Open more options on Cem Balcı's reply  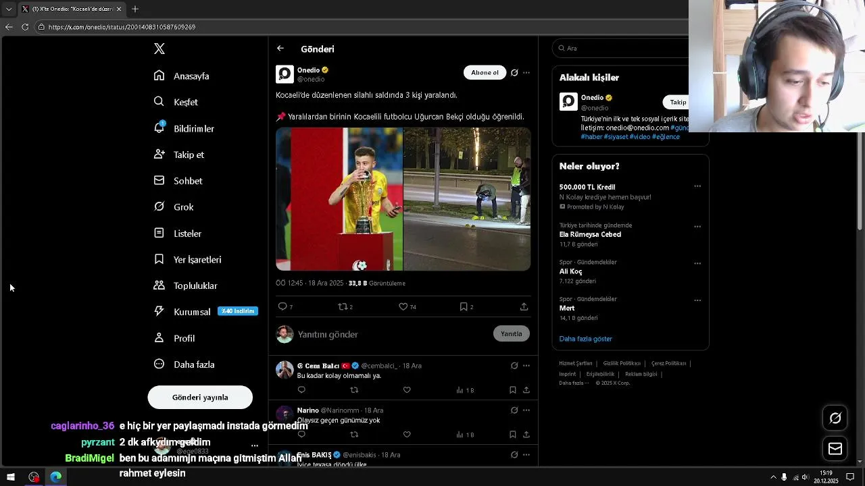pyautogui.click(x=526, y=366)
